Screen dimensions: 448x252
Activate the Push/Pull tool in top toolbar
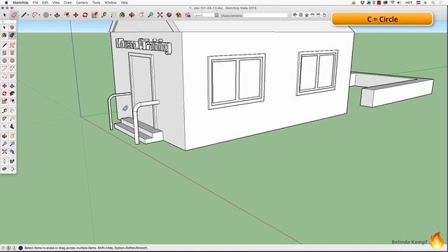pyautogui.click(x=57, y=15)
